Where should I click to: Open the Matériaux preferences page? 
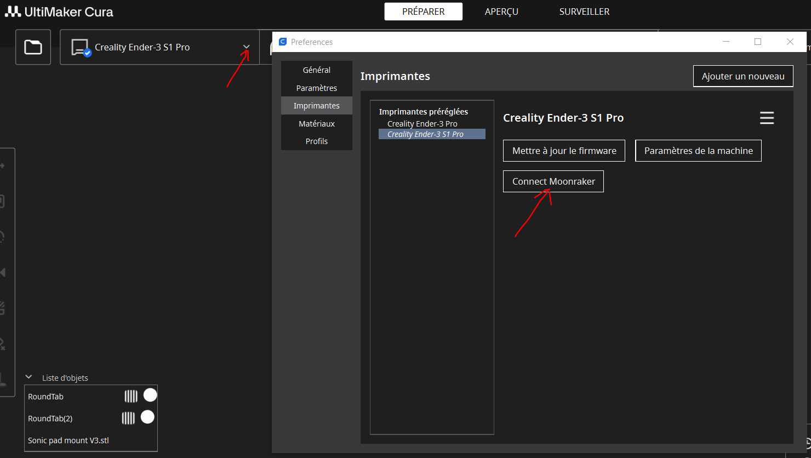[317, 124]
